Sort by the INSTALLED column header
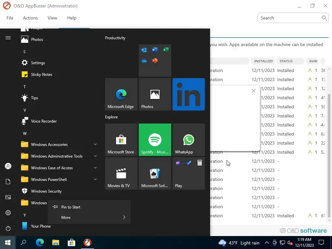Screen dimensions: 332x249 tap(263, 61)
